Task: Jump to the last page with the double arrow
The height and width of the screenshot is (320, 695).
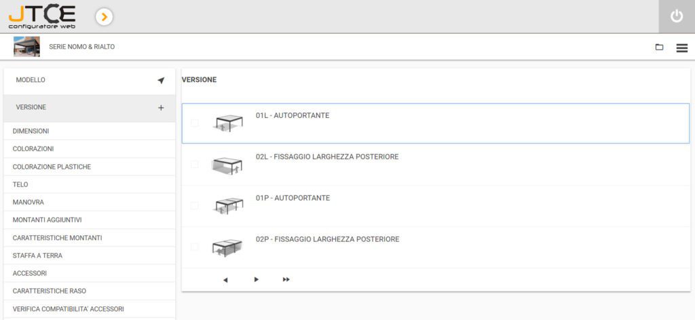Action: [x=286, y=279]
